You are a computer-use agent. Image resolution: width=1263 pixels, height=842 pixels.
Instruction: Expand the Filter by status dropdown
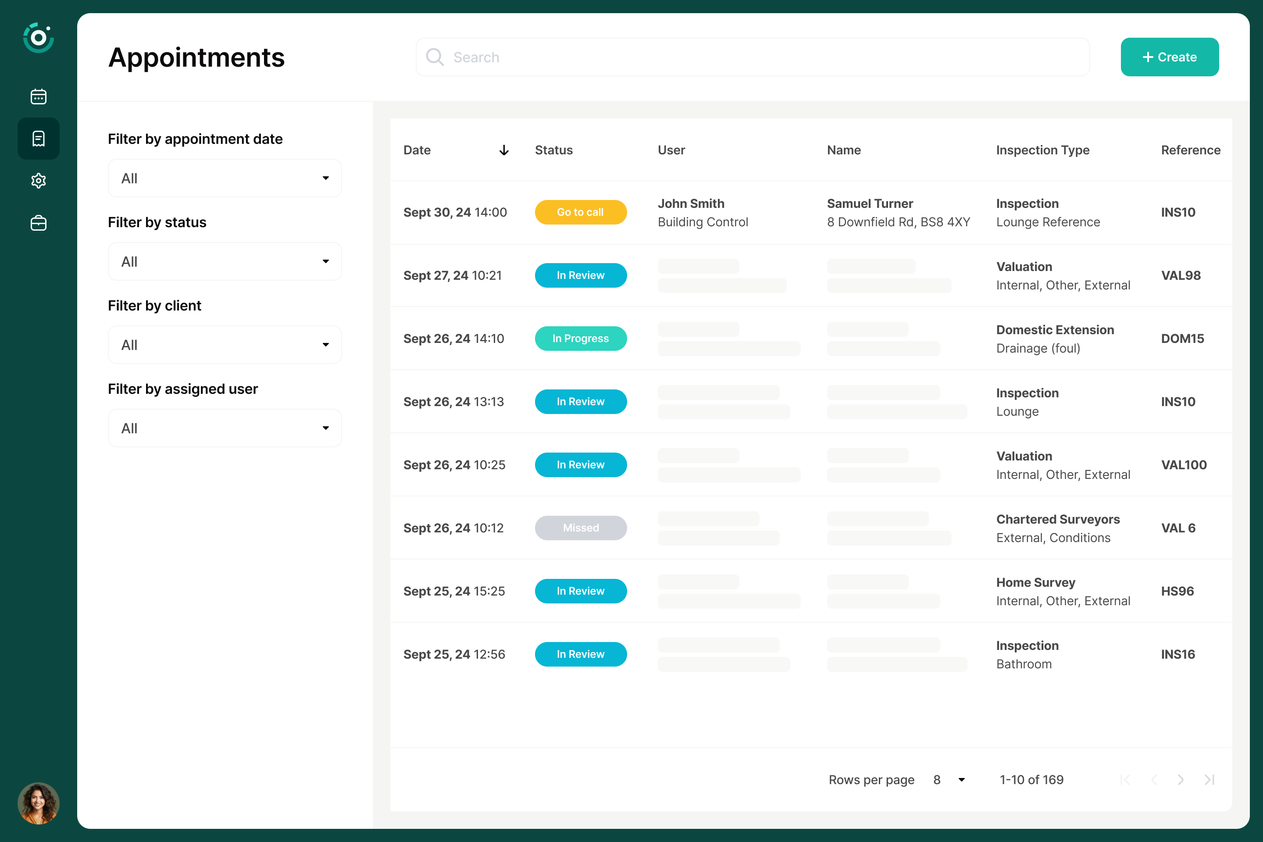coord(225,261)
